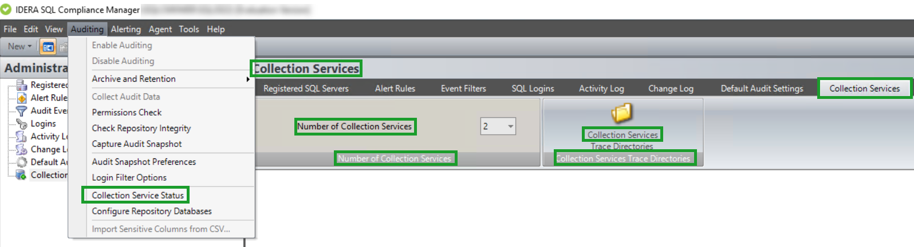
Task: Open Audit Snapshot Preferences
Action: click(161, 162)
